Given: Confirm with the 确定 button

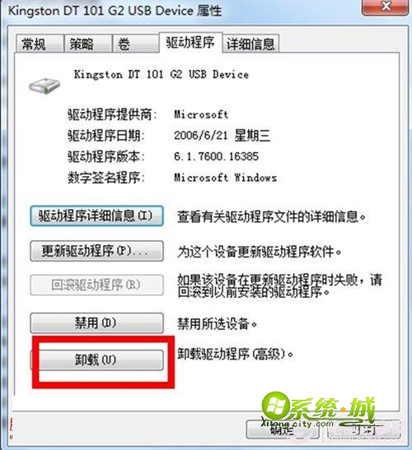Looking at the screenshot, I should click(x=283, y=429).
